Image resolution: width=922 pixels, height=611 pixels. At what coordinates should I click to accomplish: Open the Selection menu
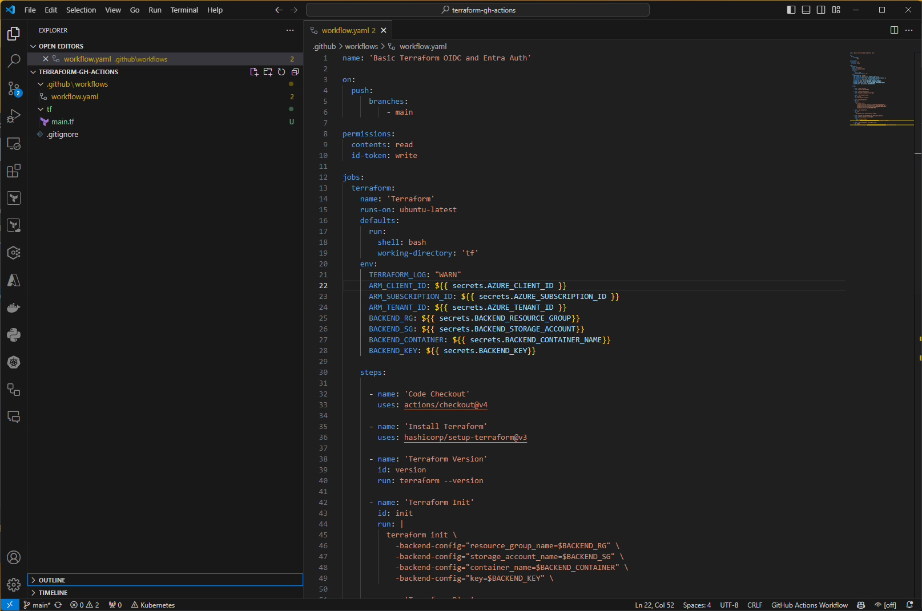click(81, 10)
